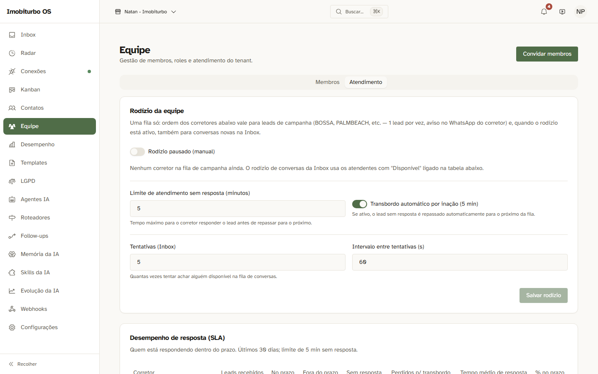The width and height of the screenshot is (598, 374).
Task: Select the Atendimento tab
Action: point(366,82)
